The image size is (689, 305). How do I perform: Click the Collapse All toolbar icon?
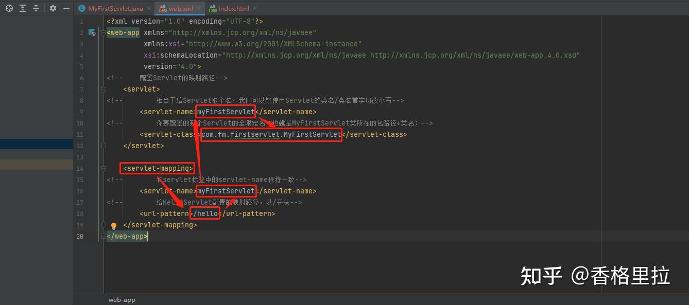(x=36, y=8)
